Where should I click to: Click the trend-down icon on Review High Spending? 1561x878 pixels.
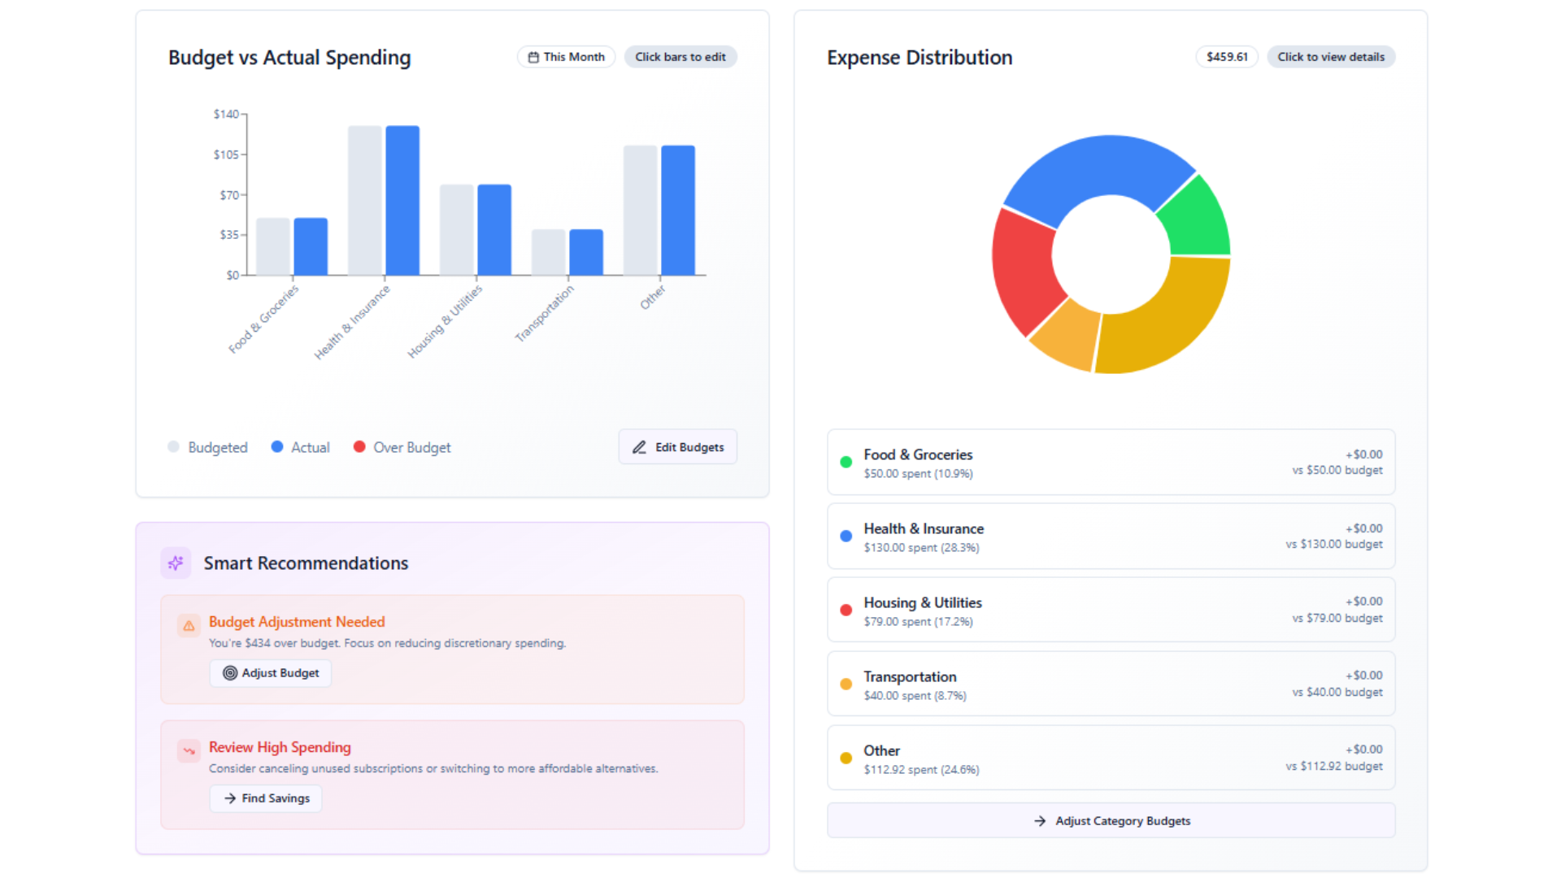pyautogui.click(x=189, y=750)
